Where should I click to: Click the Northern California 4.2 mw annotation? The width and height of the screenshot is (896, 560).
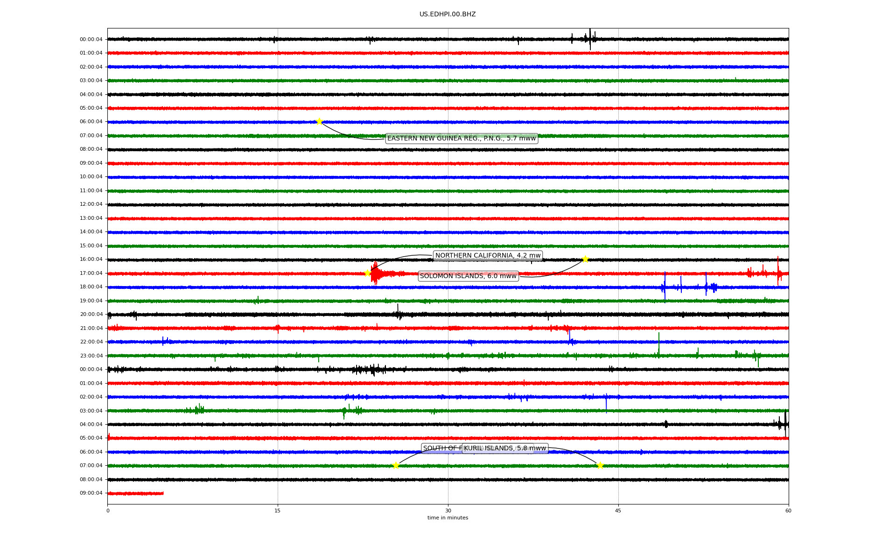(x=488, y=256)
